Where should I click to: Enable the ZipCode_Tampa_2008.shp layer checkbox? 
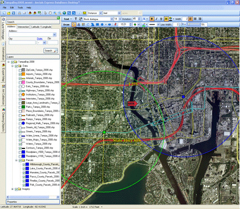[x=20, y=70]
